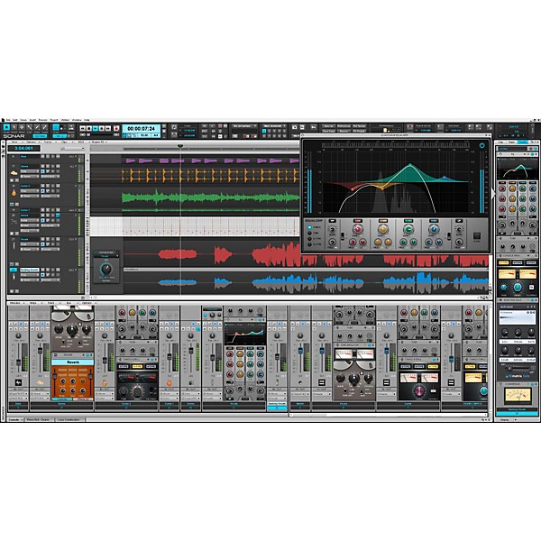The height and width of the screenshot is (541, 541).
Task: Solo the Drums audio track
Action: click(48, 166)
